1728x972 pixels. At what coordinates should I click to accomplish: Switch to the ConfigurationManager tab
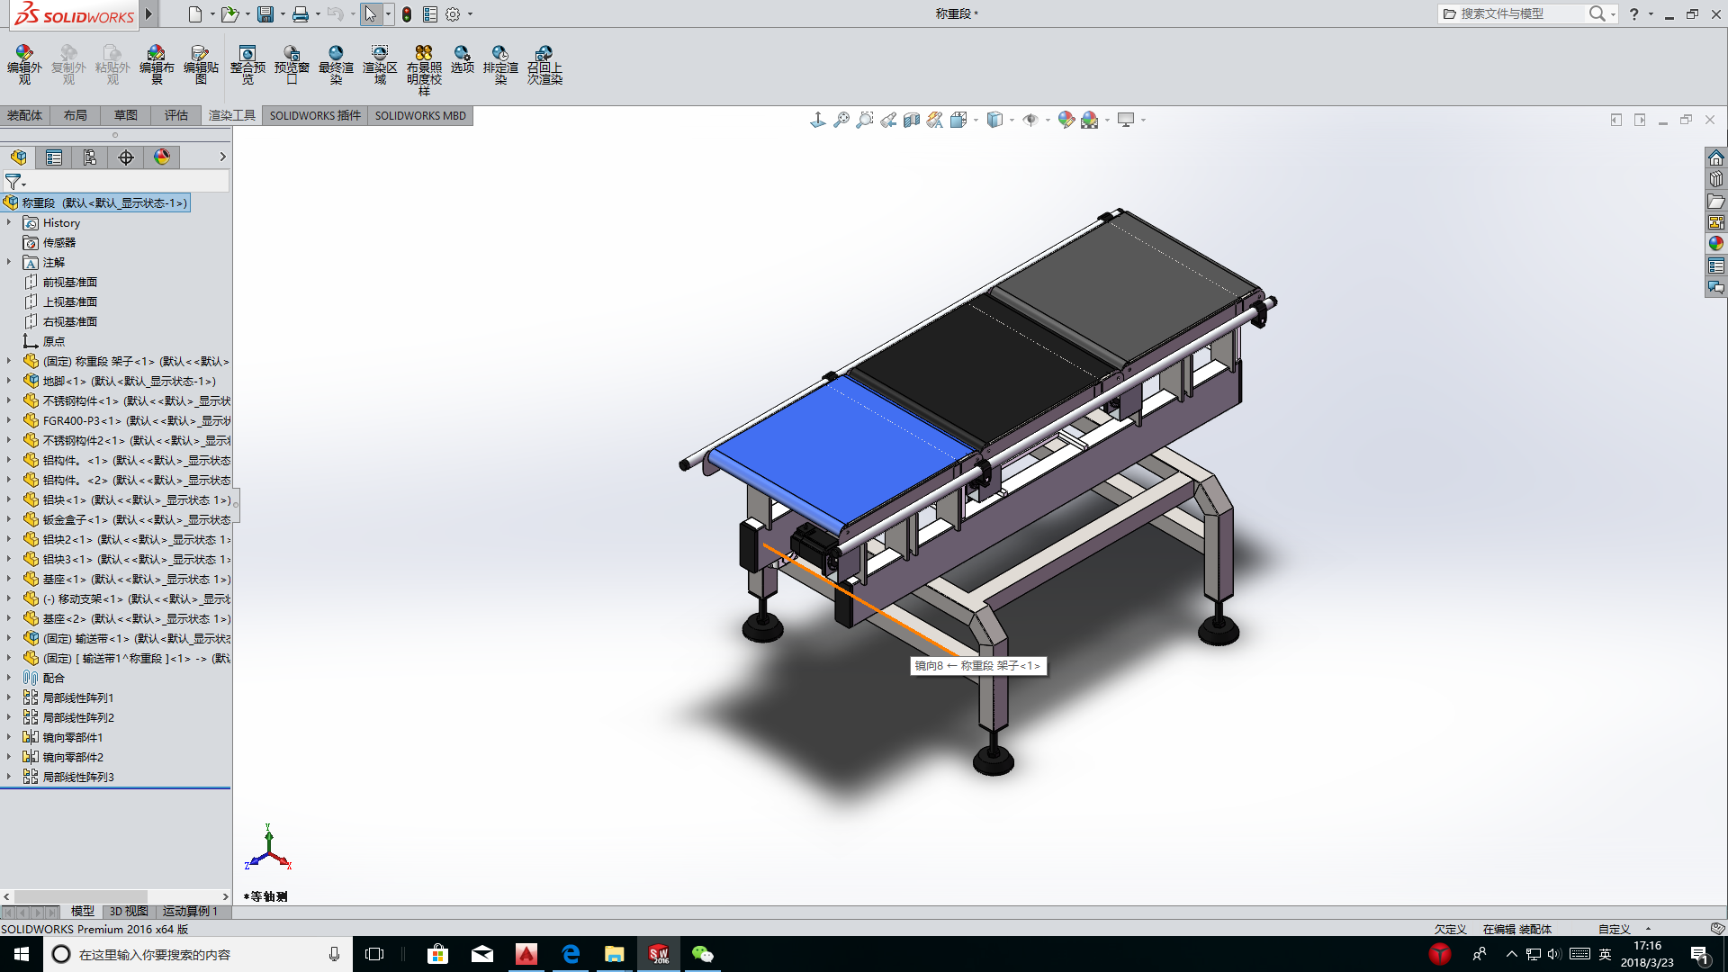tap(90, 157)
